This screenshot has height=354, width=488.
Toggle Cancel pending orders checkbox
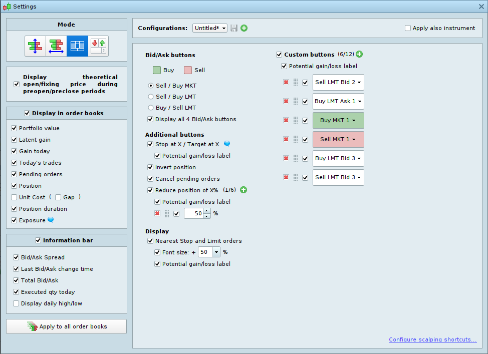(150, 179)
